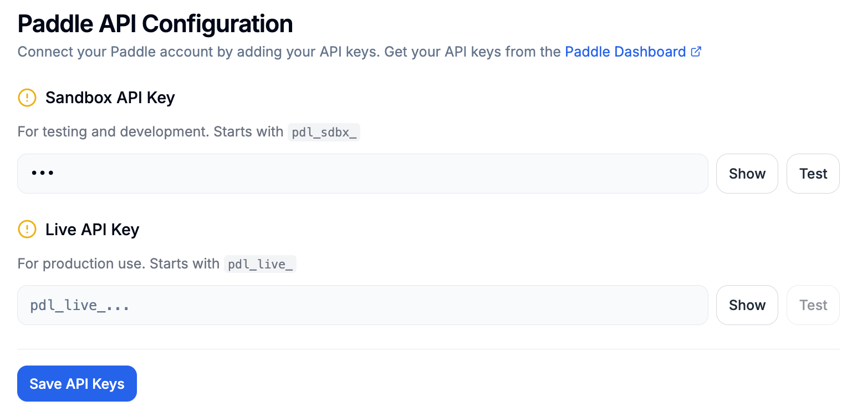Click the Paddle API Configuration heading

pos(155,24)
